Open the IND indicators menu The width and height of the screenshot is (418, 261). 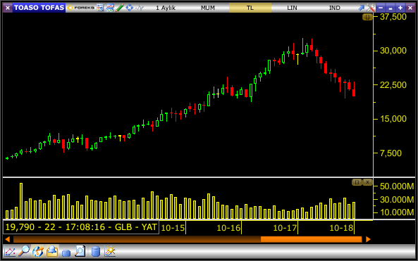point(335,8)
